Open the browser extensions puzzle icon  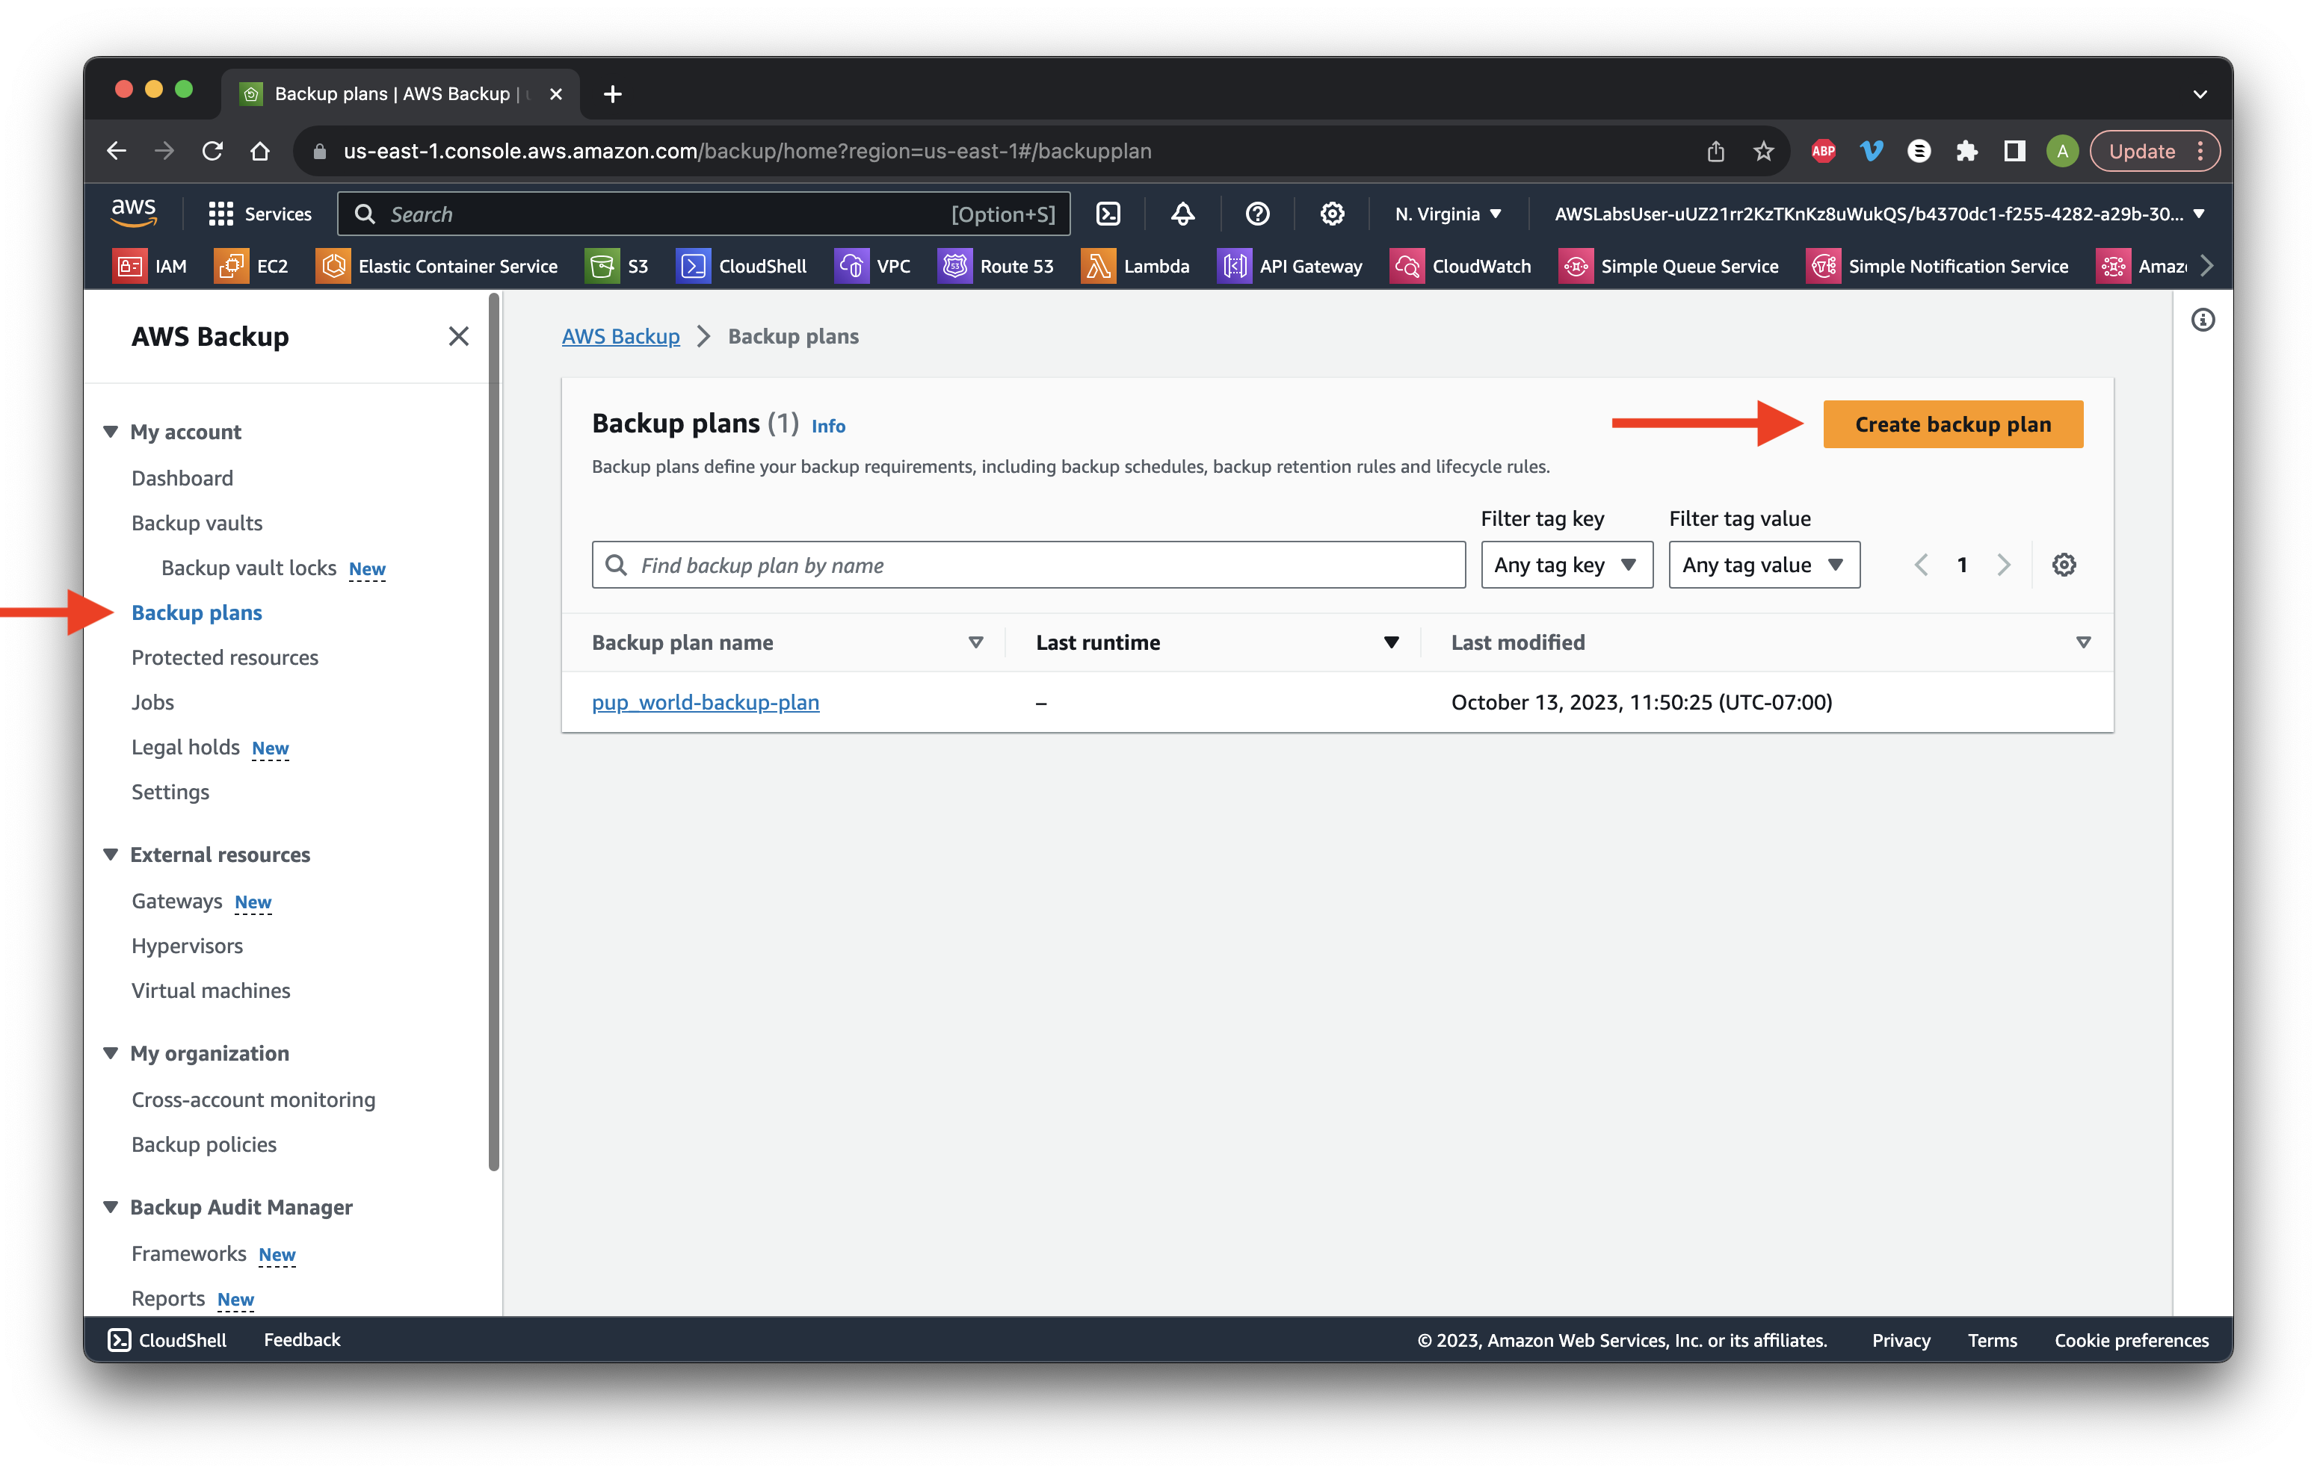pos(1966,151)
